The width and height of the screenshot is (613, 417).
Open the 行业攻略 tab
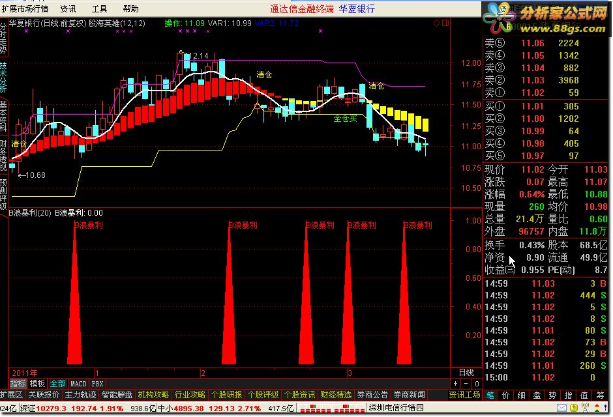pos(190,395)
